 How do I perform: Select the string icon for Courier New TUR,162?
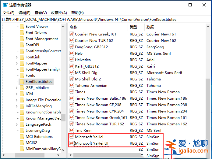pos(72,40)
